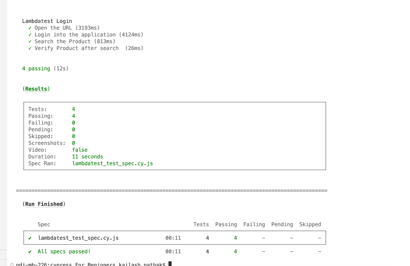Click the checkmark beside 'Login into the application'
Viewport: 410px width, 266px height.
click(30, 34)
